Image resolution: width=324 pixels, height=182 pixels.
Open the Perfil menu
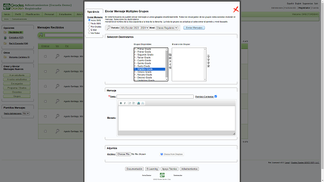(x=18, y=15)
